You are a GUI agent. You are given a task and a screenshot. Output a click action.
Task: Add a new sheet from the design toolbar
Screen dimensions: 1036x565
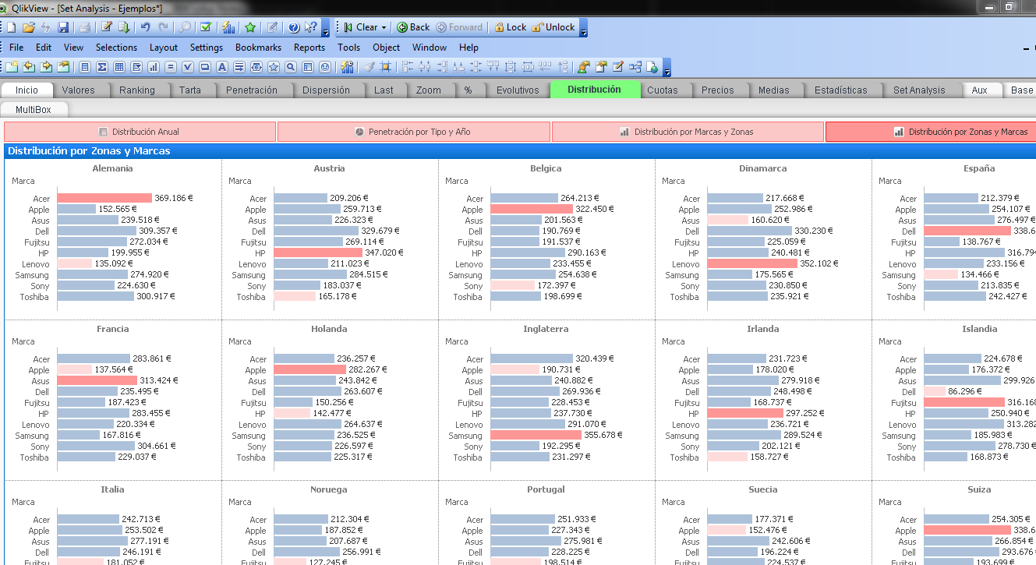tap(11, 67)
